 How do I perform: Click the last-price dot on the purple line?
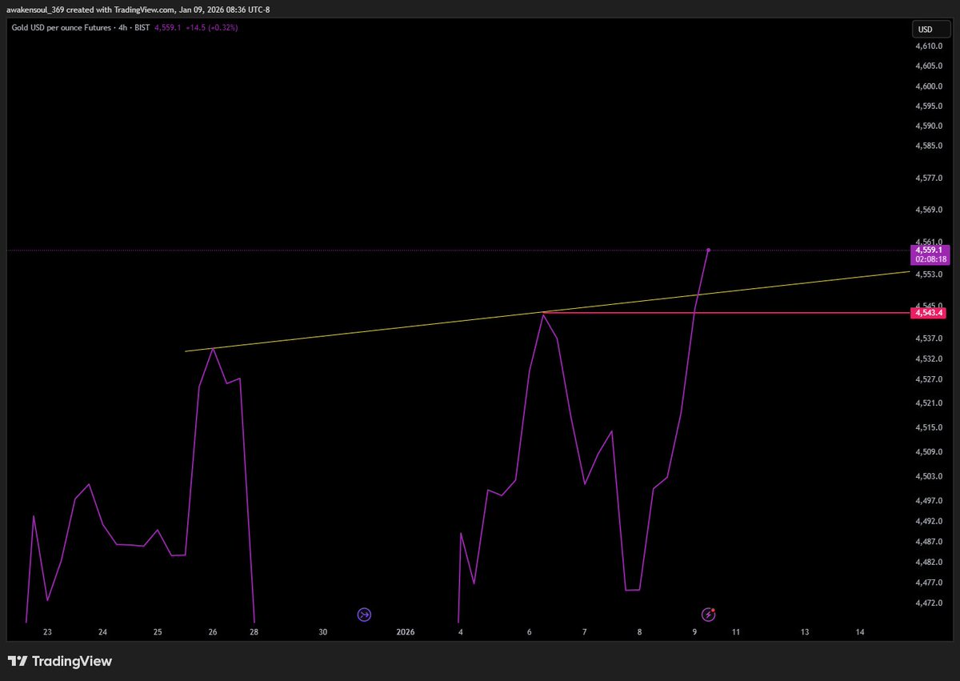(x=709, y=250)
